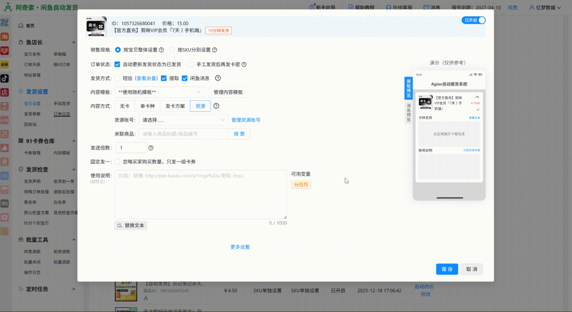Click the Agiso logo icon at top left
The image size is (572, 312).
(x=8, y=7)
